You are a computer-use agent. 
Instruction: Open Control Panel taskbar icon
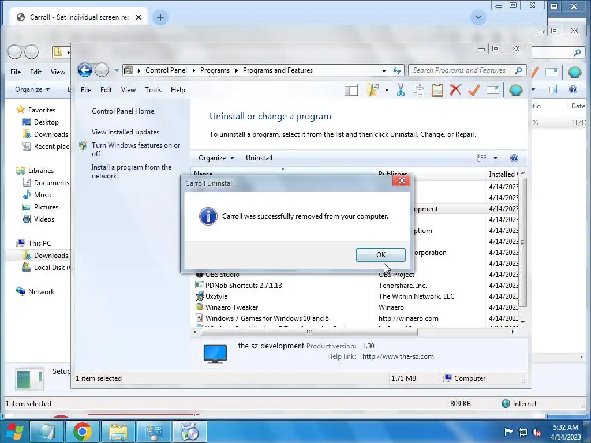pos(154,431)
